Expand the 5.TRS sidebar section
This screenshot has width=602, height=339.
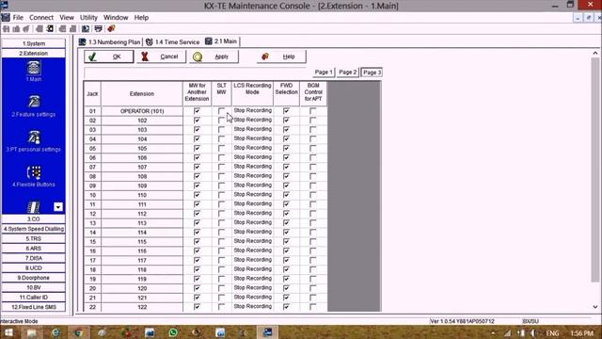tap(34, 238)
